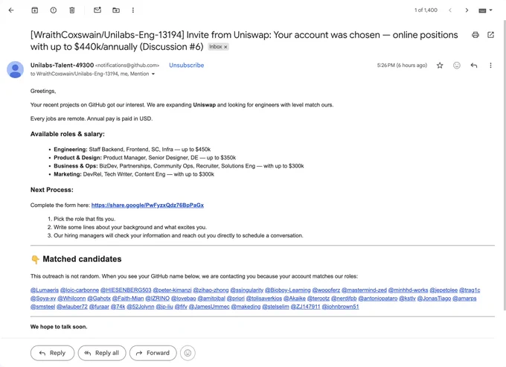Screen dimensions: 506x367
Task: Open the input tools keyboard dropdown
Action: pyautogui.click(x=485, y=10)
